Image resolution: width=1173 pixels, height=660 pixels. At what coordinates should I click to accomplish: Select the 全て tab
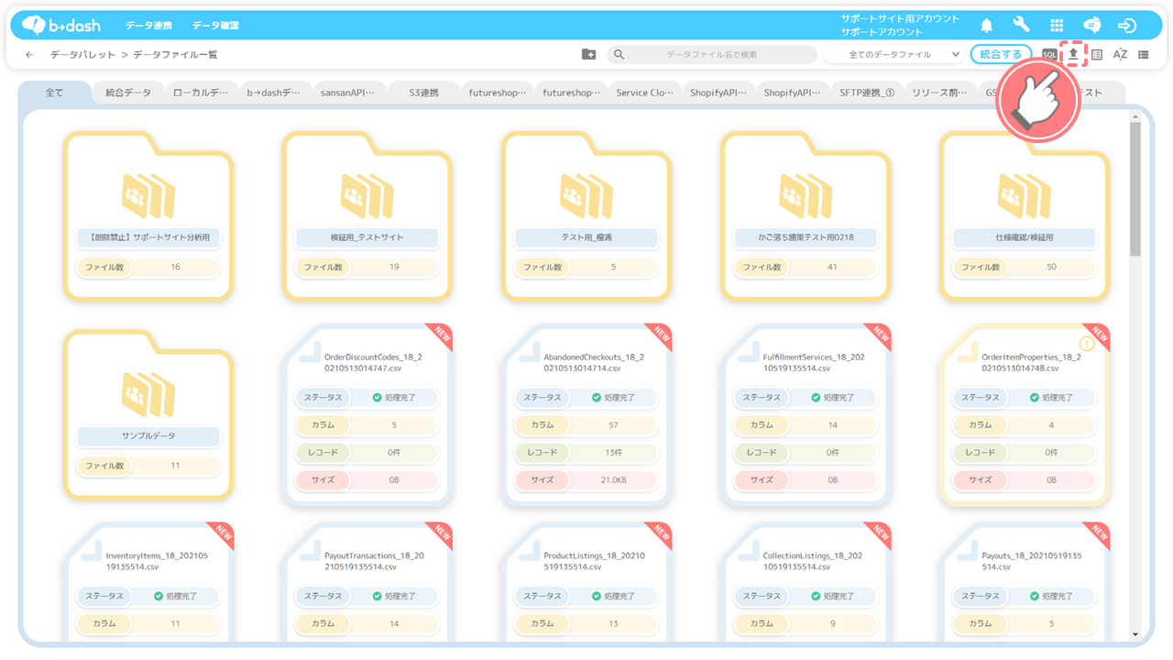point(55,93)
